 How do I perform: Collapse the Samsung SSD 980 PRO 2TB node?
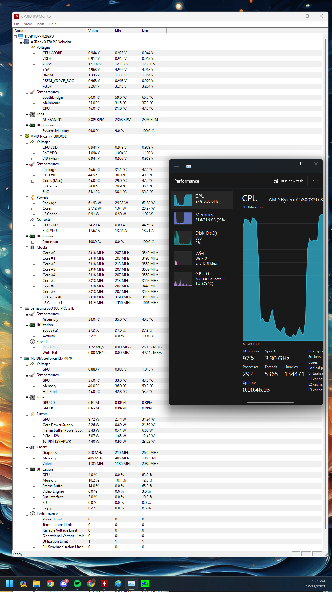21,308
